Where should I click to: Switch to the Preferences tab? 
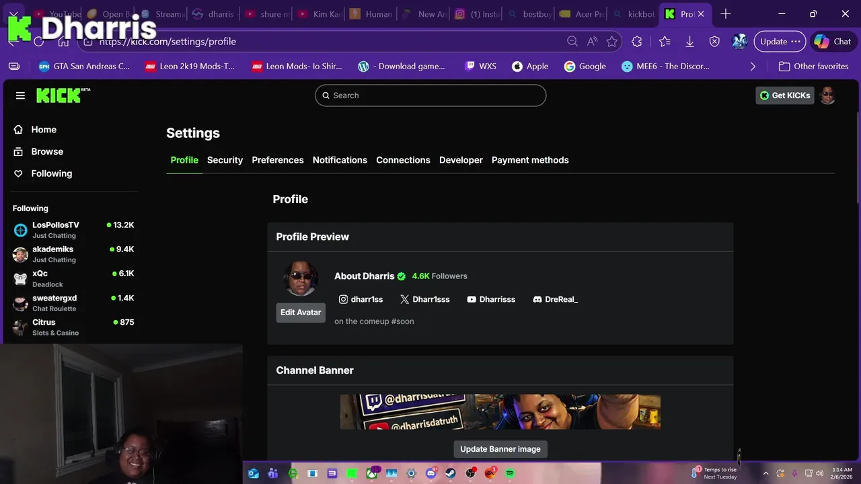[278, 160]
